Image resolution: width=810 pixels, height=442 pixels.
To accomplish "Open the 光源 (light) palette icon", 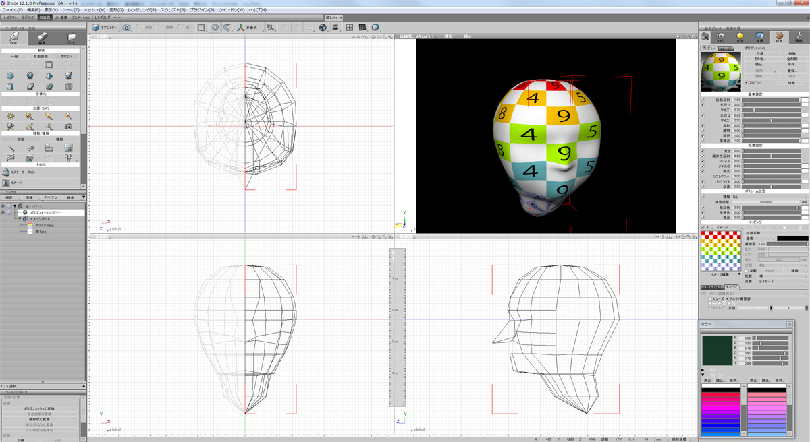I will point(740,37).
